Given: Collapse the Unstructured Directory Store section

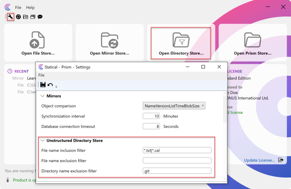Looking at the screenshot, I should [43, 140].
